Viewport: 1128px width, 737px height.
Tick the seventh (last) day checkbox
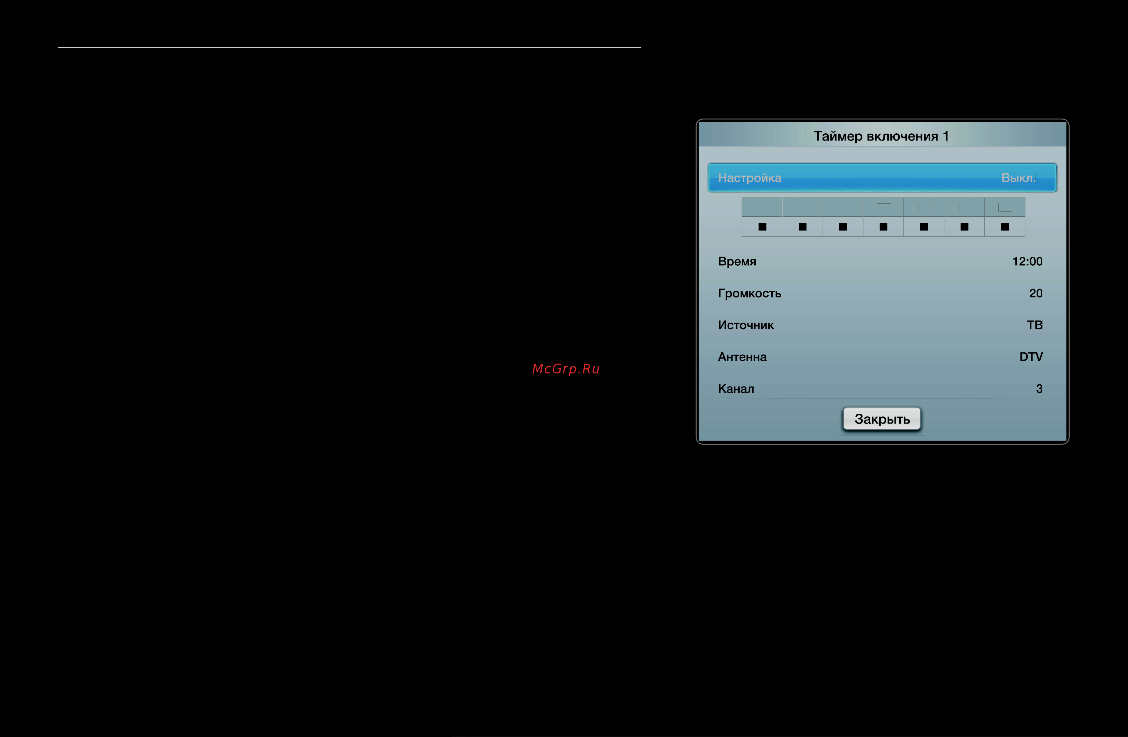(1005, 227)
